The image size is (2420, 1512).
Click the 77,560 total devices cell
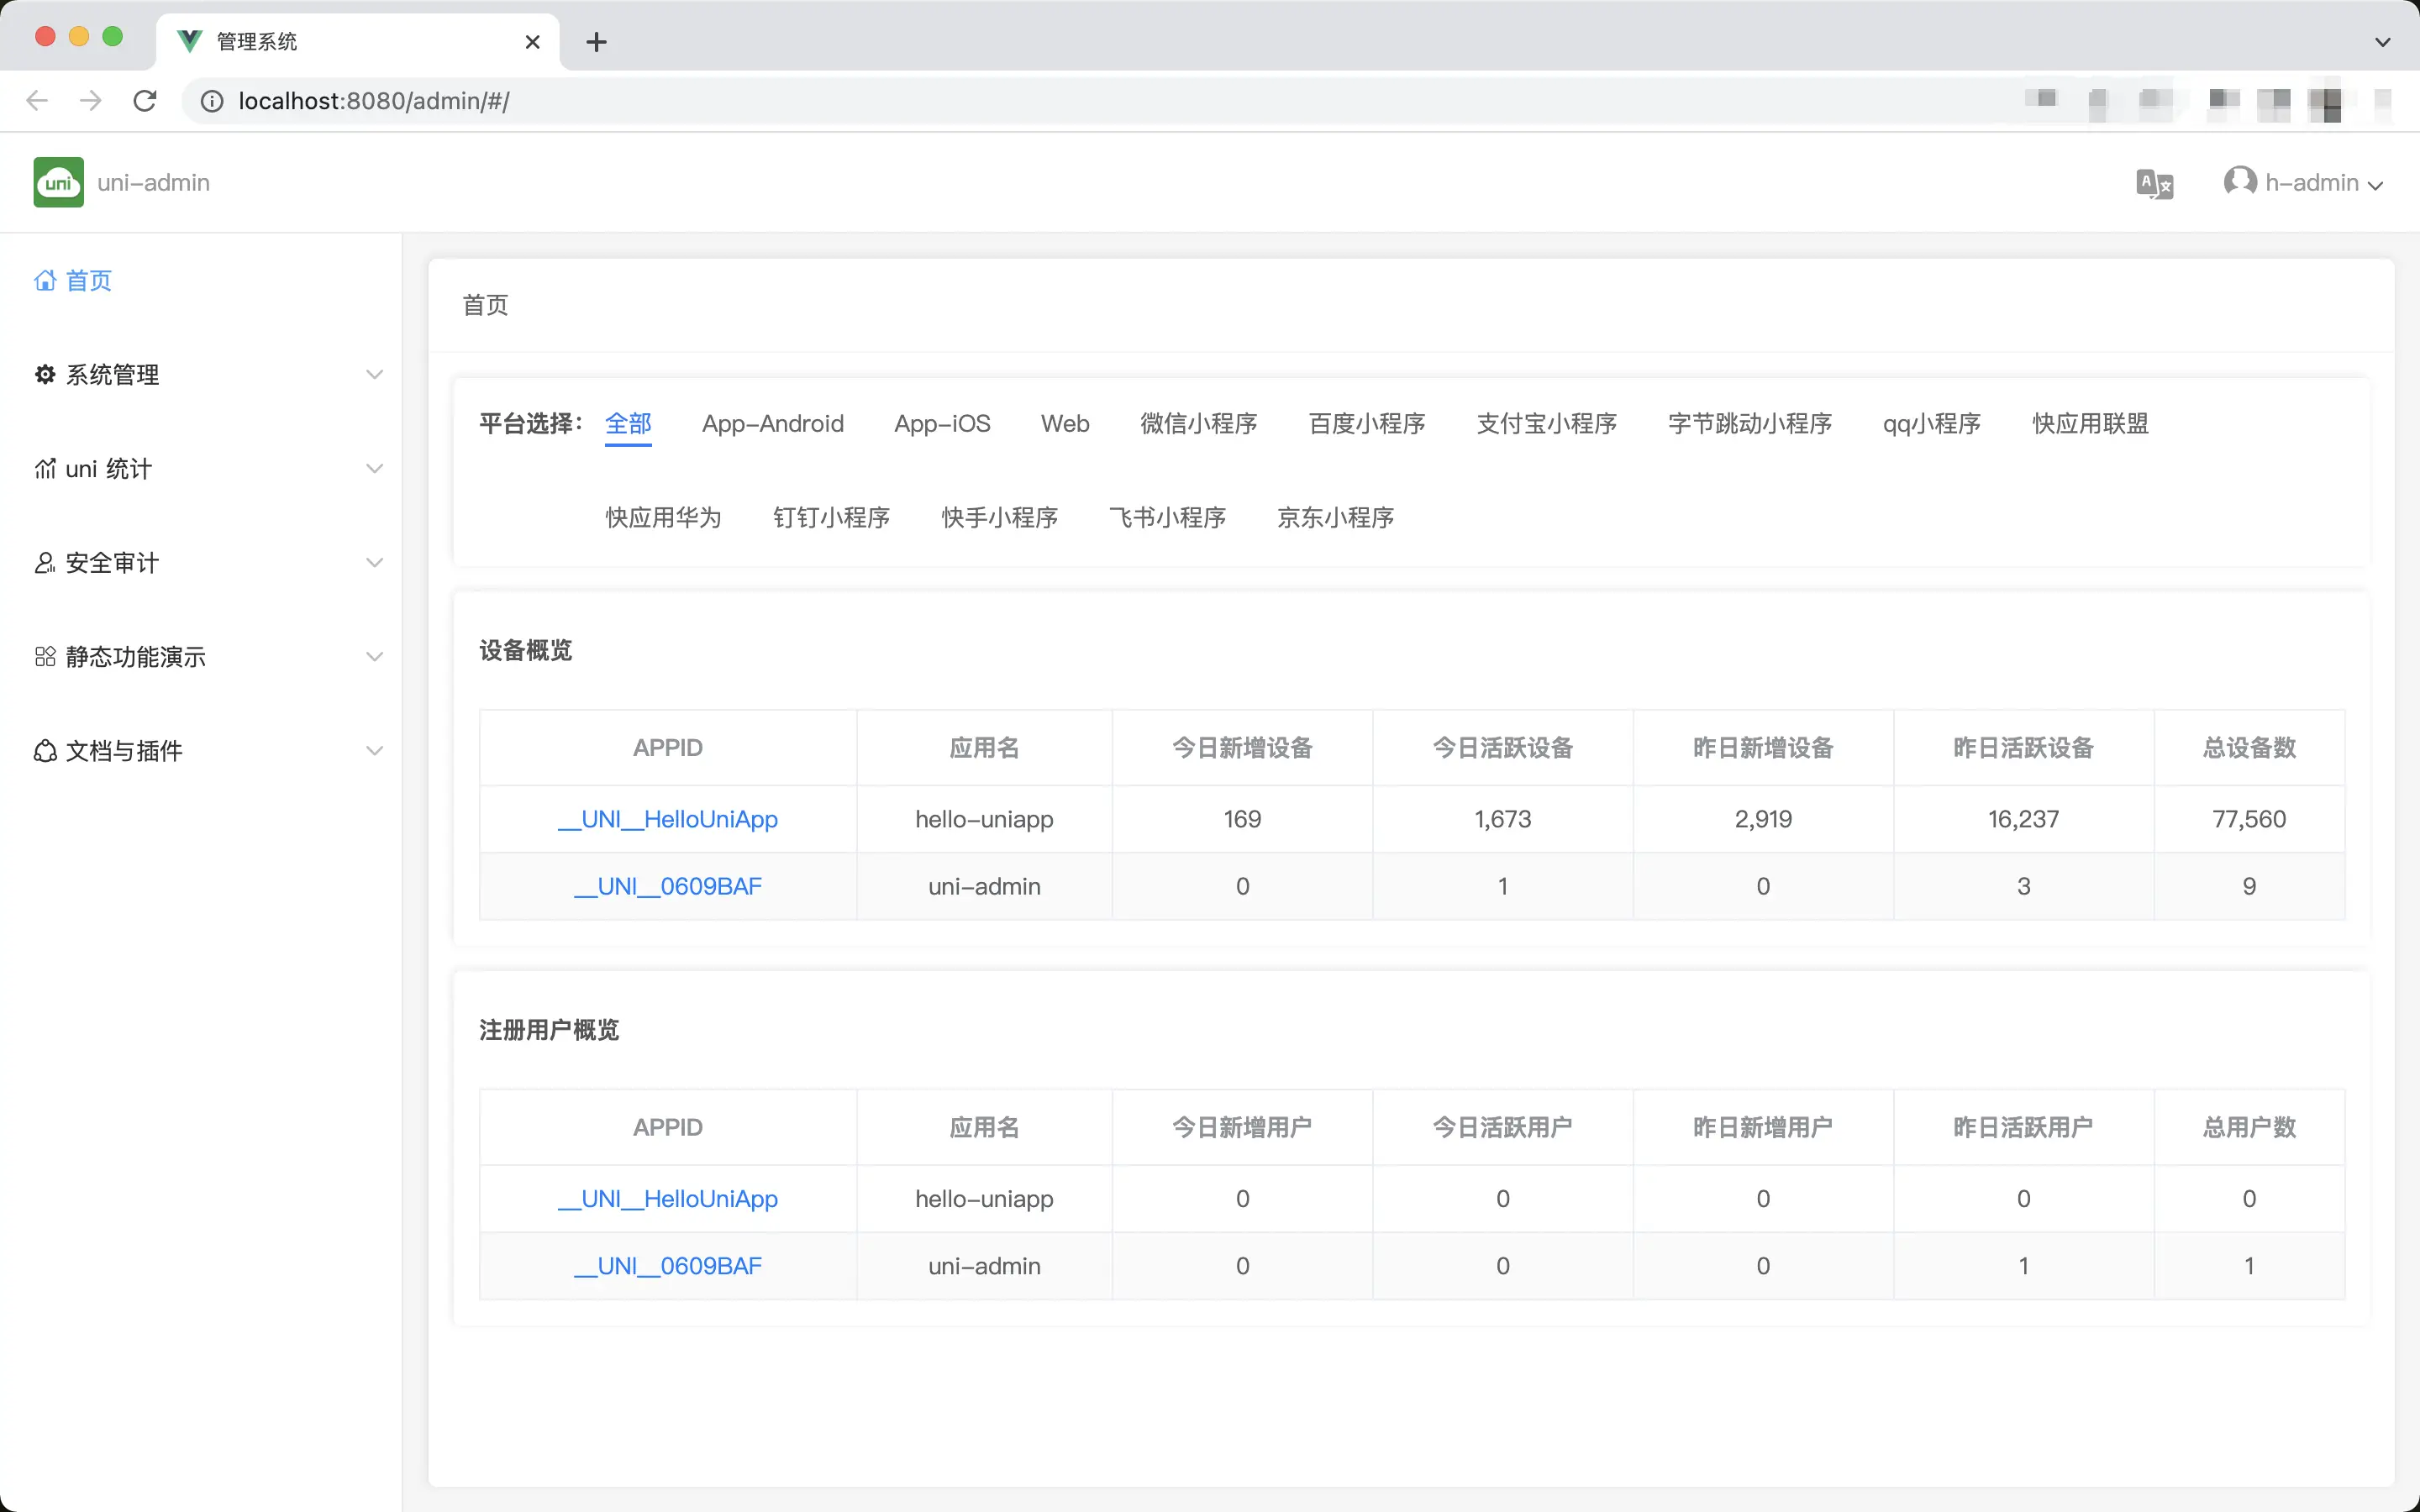pyautogui.click(x=2249, y=819)
